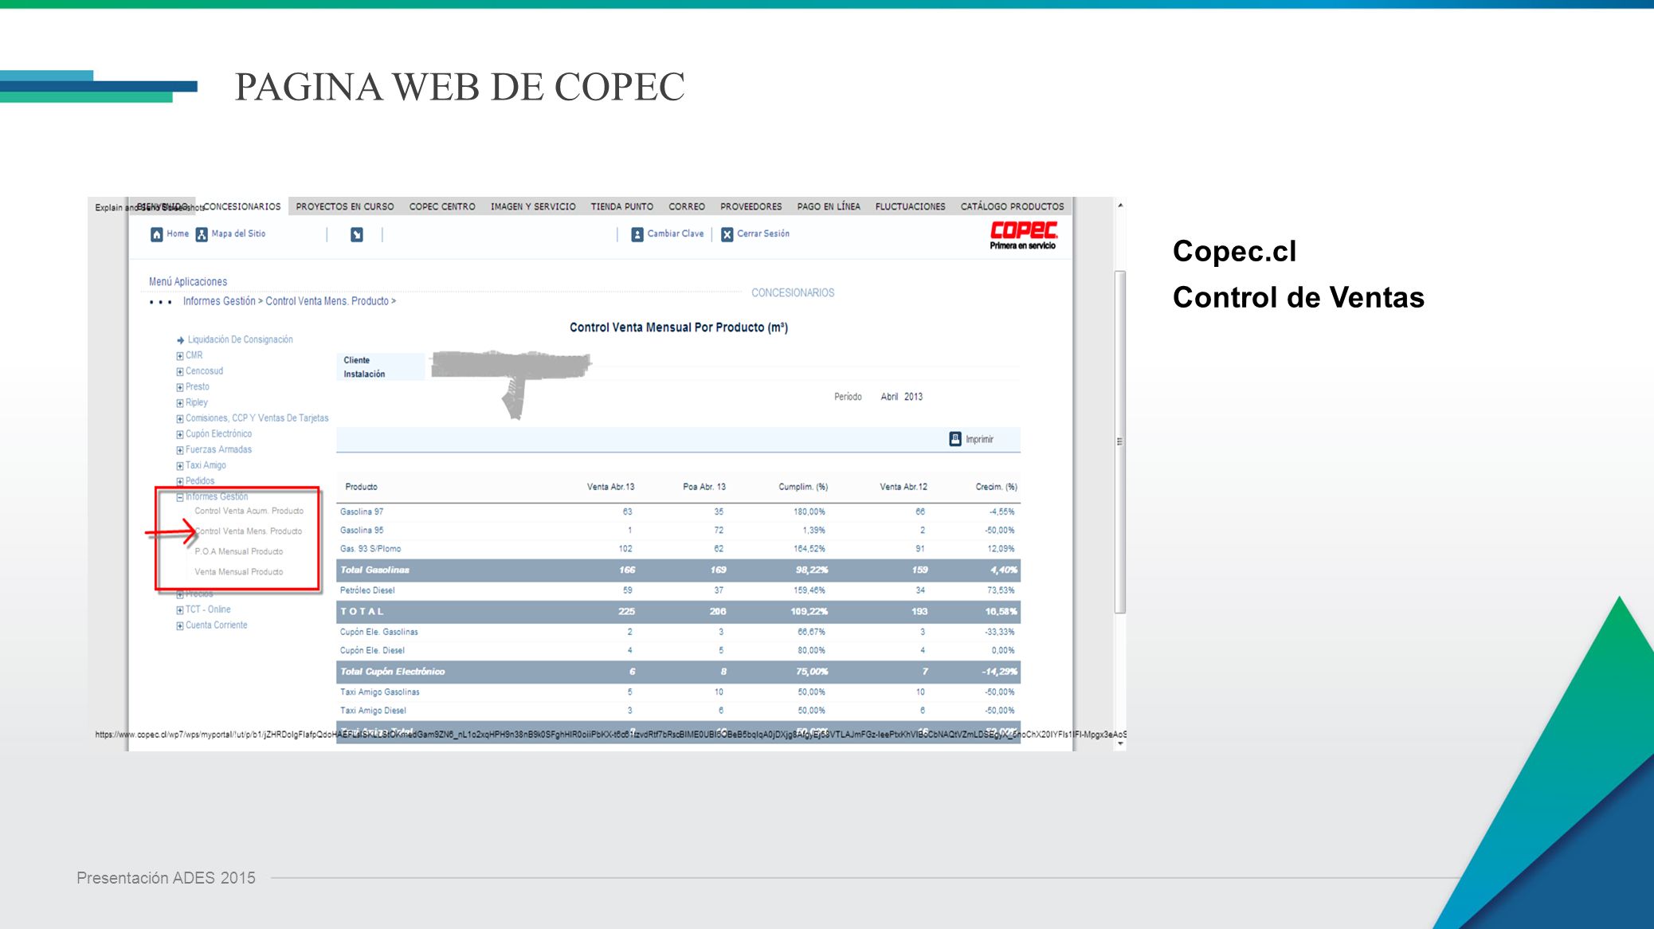
Task: Select the Tienda Punto tab
Action: pyautogui.click(x=622, y=206)
